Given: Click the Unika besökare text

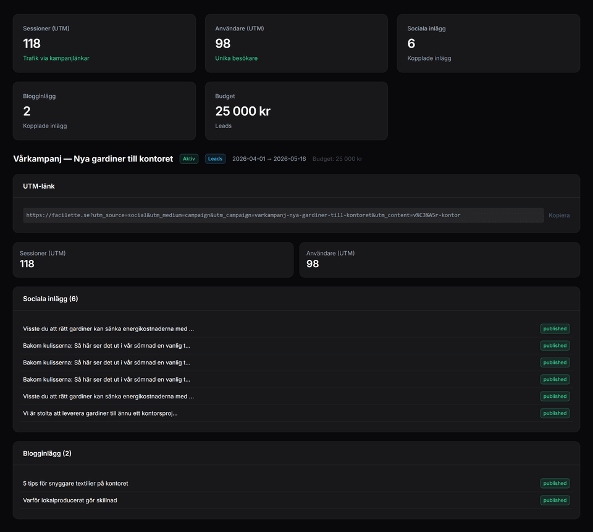Looking at the screenshot, I should click(x=236, y=58).
